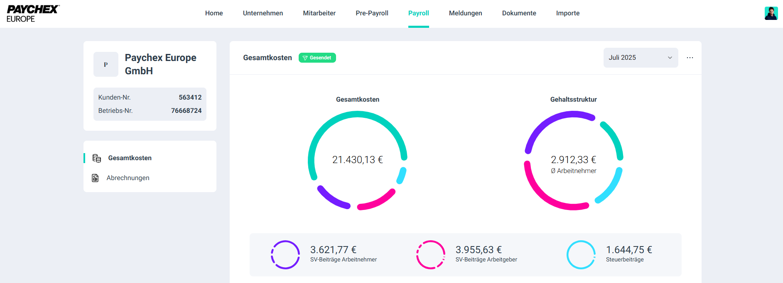The height and width of the screenshot is (283, 783).
Task: Switch to the Mitarbeiter section
Action: [319, 13]
